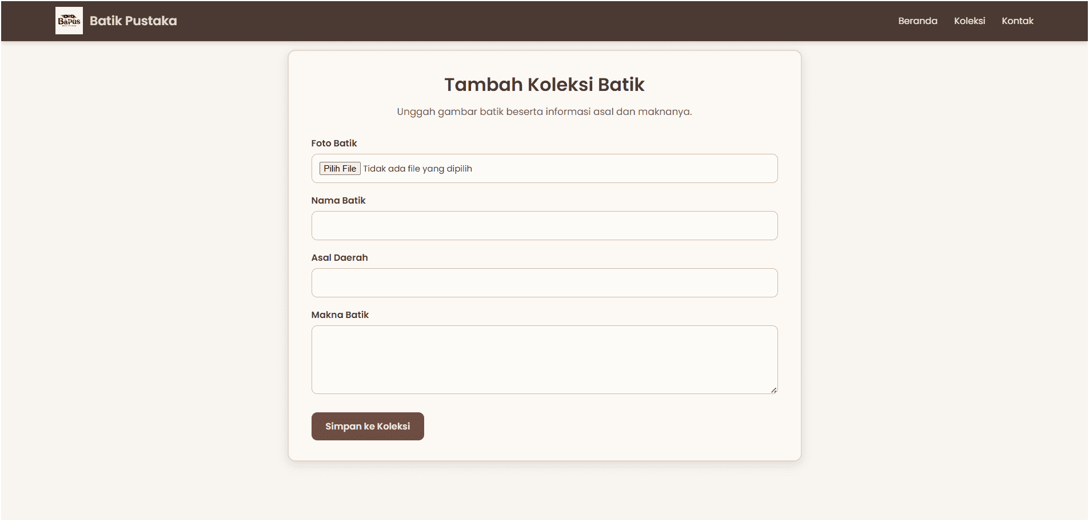Click the Nama Batik label
This screenshot has height=521, width=1089.
338,200
